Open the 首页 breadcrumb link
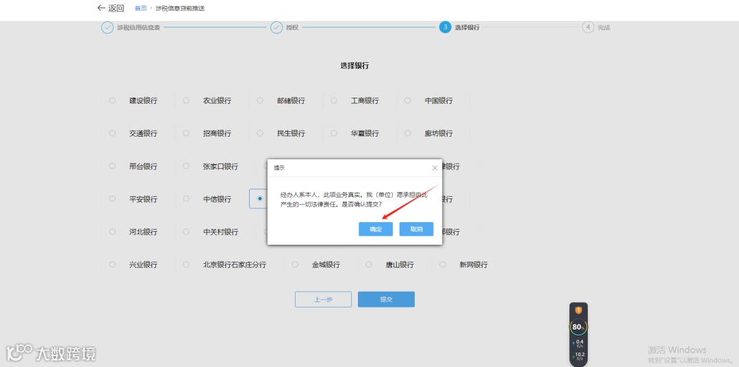Image resolution: width=739 pixels, height=367 pixels. [140, 8]
